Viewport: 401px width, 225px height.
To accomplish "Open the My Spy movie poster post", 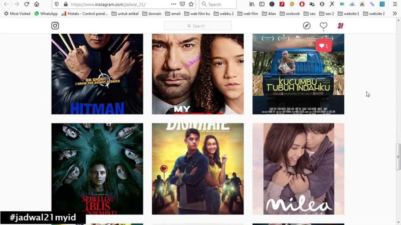I will [x=198, y=74].
